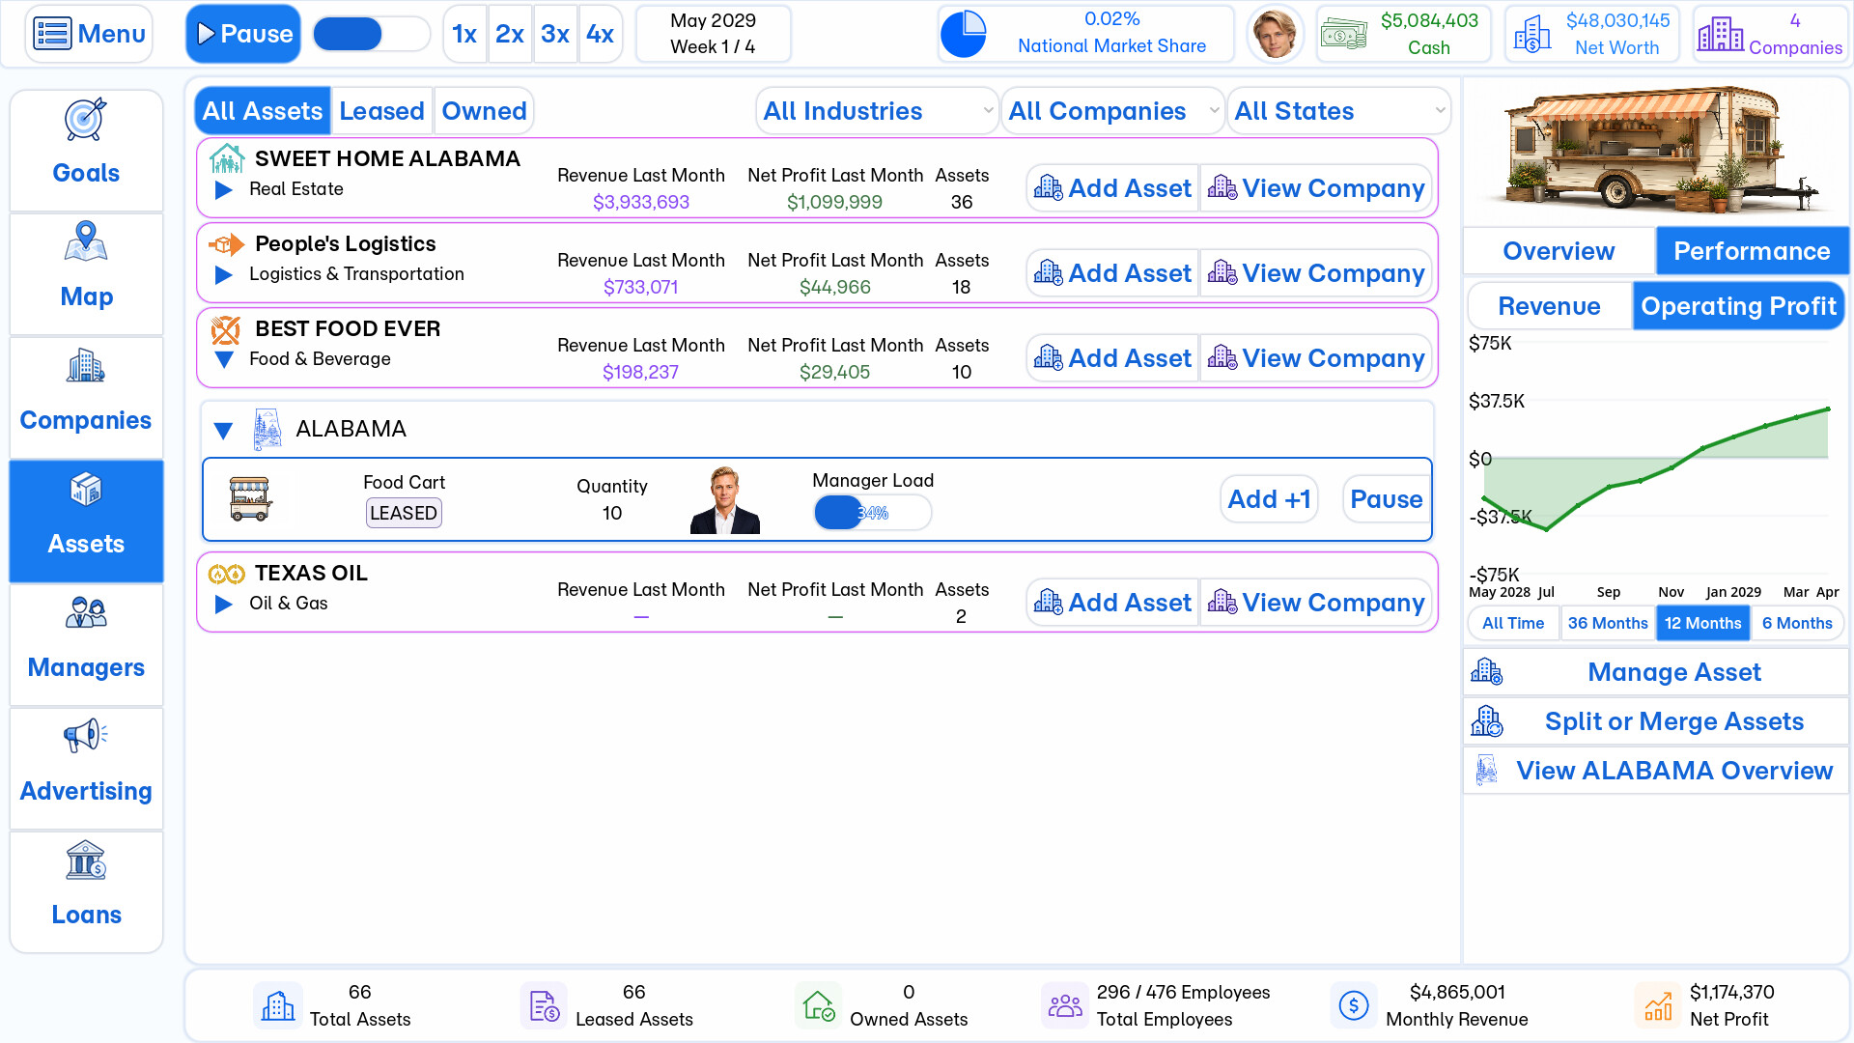The width and height of the screenshot is (1854, 1043).
Task: Click the National Market Share pie icon
Action: pyautogui.click(x=964, y=34)
